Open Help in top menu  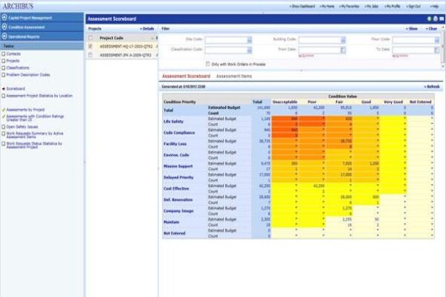pyautogui.click(x=434, y=6)
